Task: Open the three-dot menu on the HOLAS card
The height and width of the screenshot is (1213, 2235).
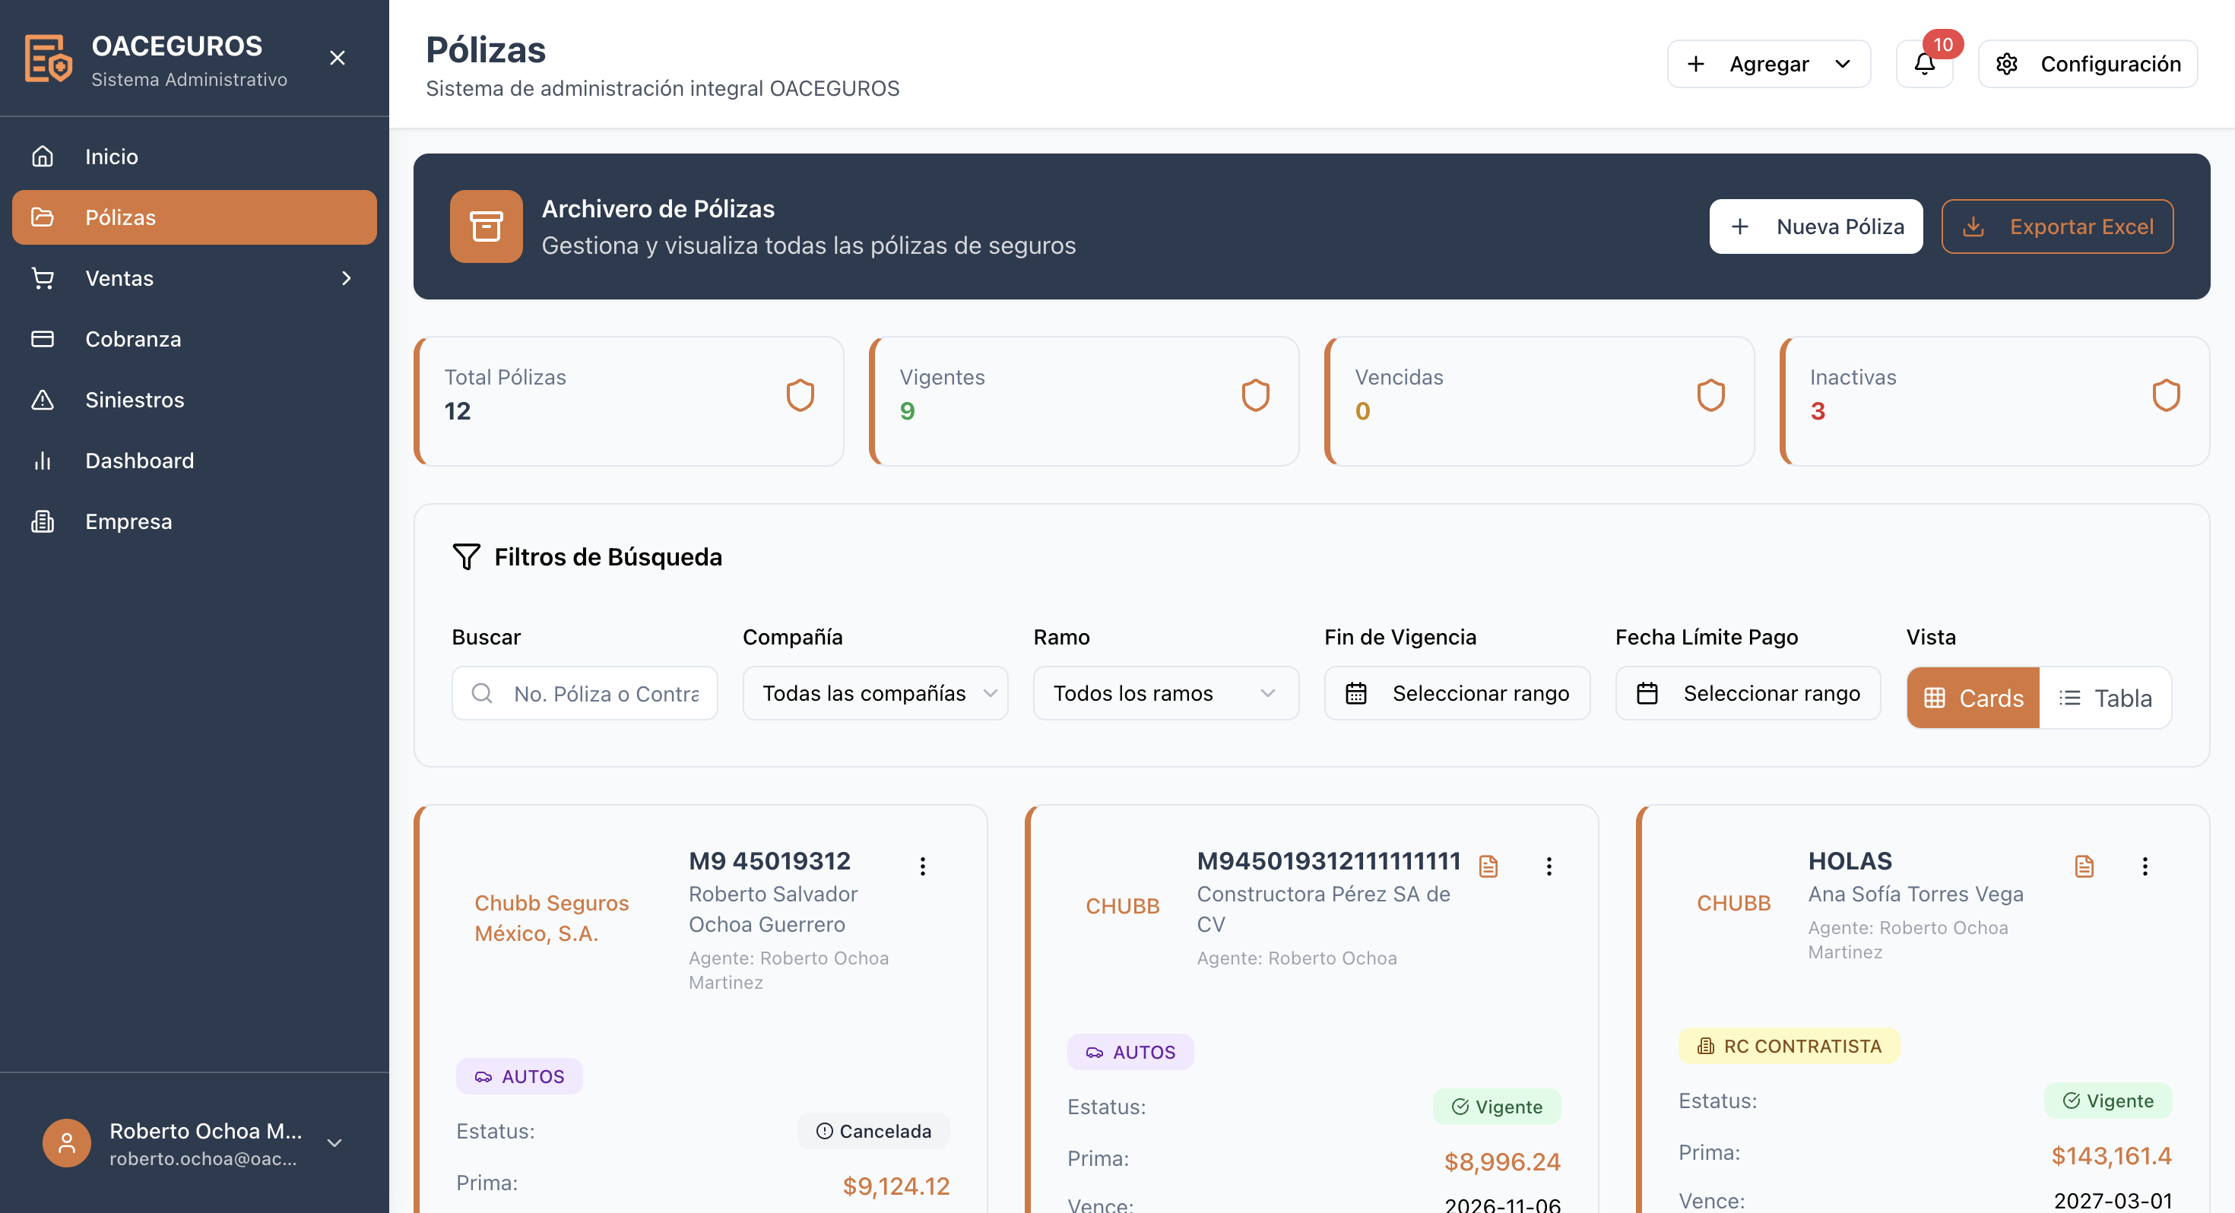Action: tap(2145, 866)
